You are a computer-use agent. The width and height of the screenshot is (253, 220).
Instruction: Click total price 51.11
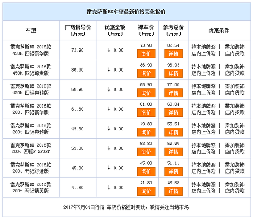pyautogui.click(x=174, y=163)
